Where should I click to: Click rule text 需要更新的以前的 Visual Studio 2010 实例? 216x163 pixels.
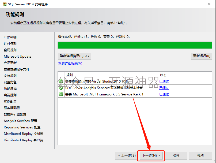[x=97, y=81]
